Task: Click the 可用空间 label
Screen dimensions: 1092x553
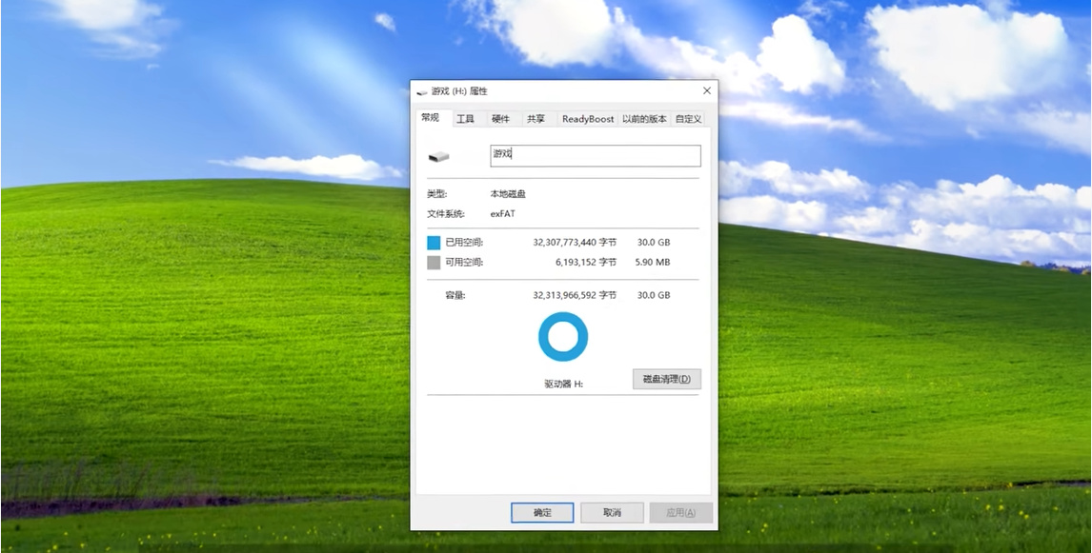Action: (x=464, y=263)
